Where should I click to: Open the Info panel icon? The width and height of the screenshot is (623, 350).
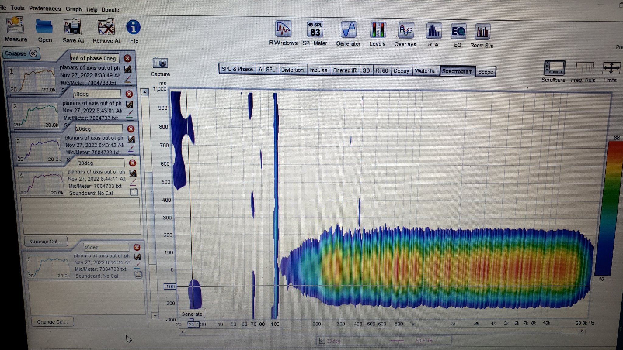click(133, 28)
